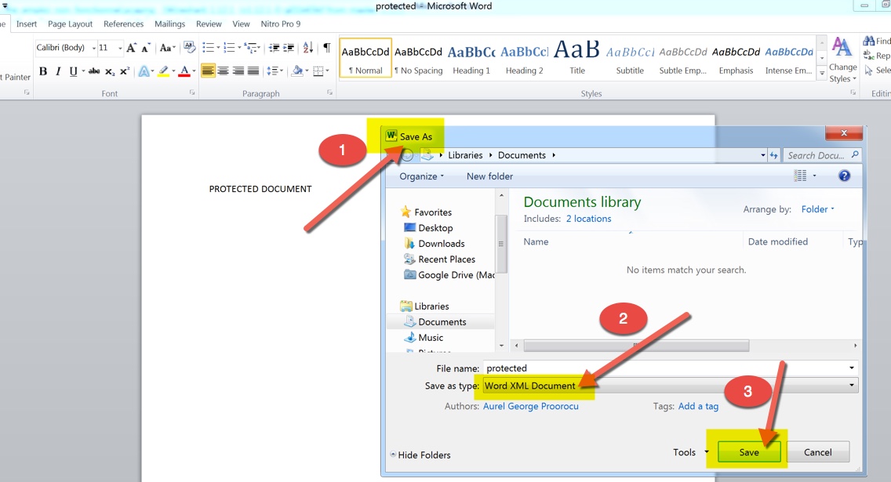Click Shrink Font icon
Viewport: 891px width, 482px height.
click(145, 48)
